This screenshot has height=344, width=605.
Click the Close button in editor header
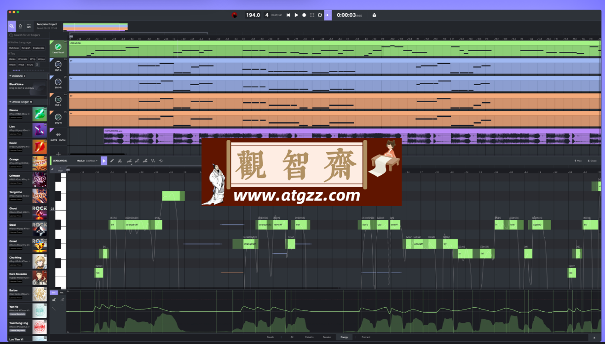(x=592, y=161)
